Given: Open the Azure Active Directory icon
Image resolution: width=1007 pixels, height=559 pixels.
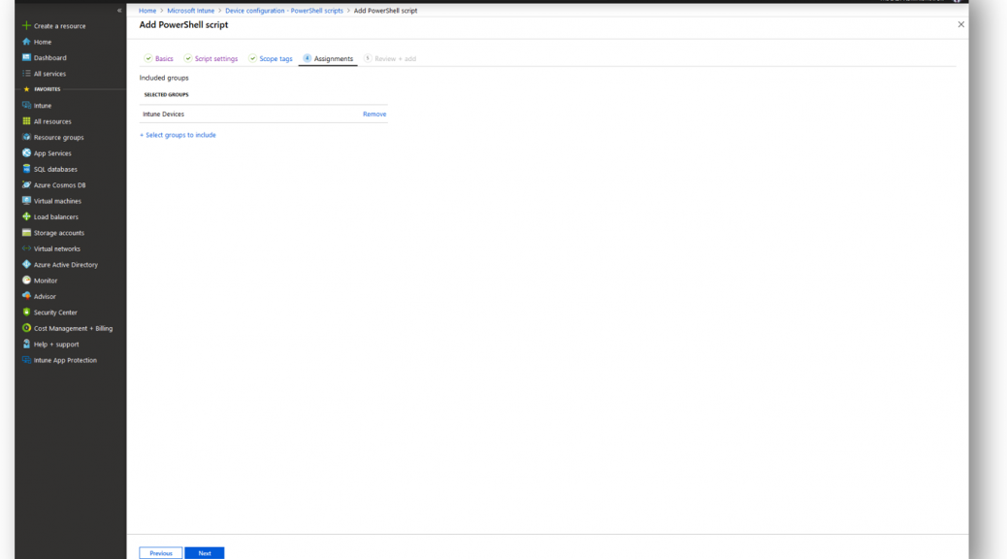Looking at the screenshot, I should pos(26,264).
